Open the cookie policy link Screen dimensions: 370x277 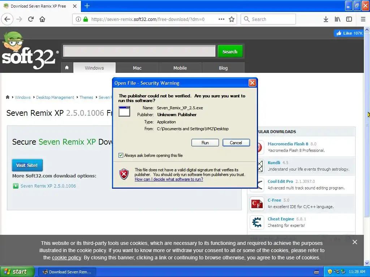[66, 258]
